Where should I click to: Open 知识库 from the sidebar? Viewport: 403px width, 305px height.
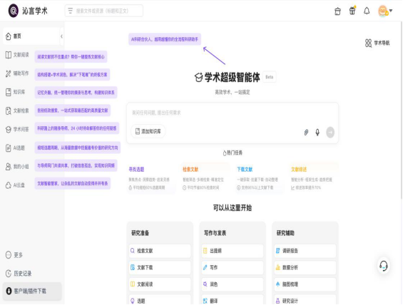pyautogui.click(x=16, y=92)
